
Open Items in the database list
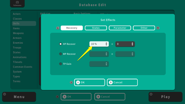[x=16, y=28]
